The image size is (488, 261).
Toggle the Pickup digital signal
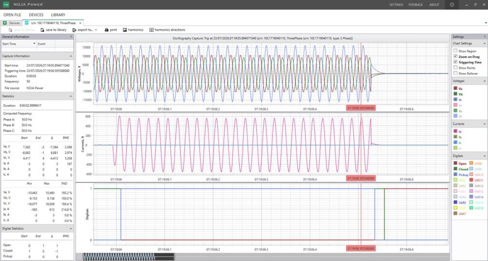[456, 175]
